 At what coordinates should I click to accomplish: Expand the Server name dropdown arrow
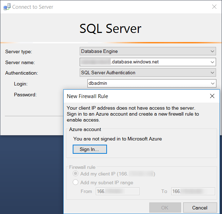(x=212, y=62)
